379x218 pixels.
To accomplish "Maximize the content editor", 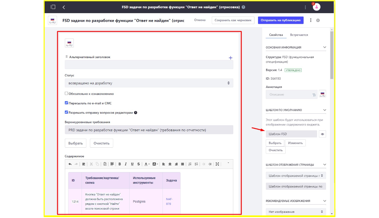I will pyautogui.click(x=217, y=164).
